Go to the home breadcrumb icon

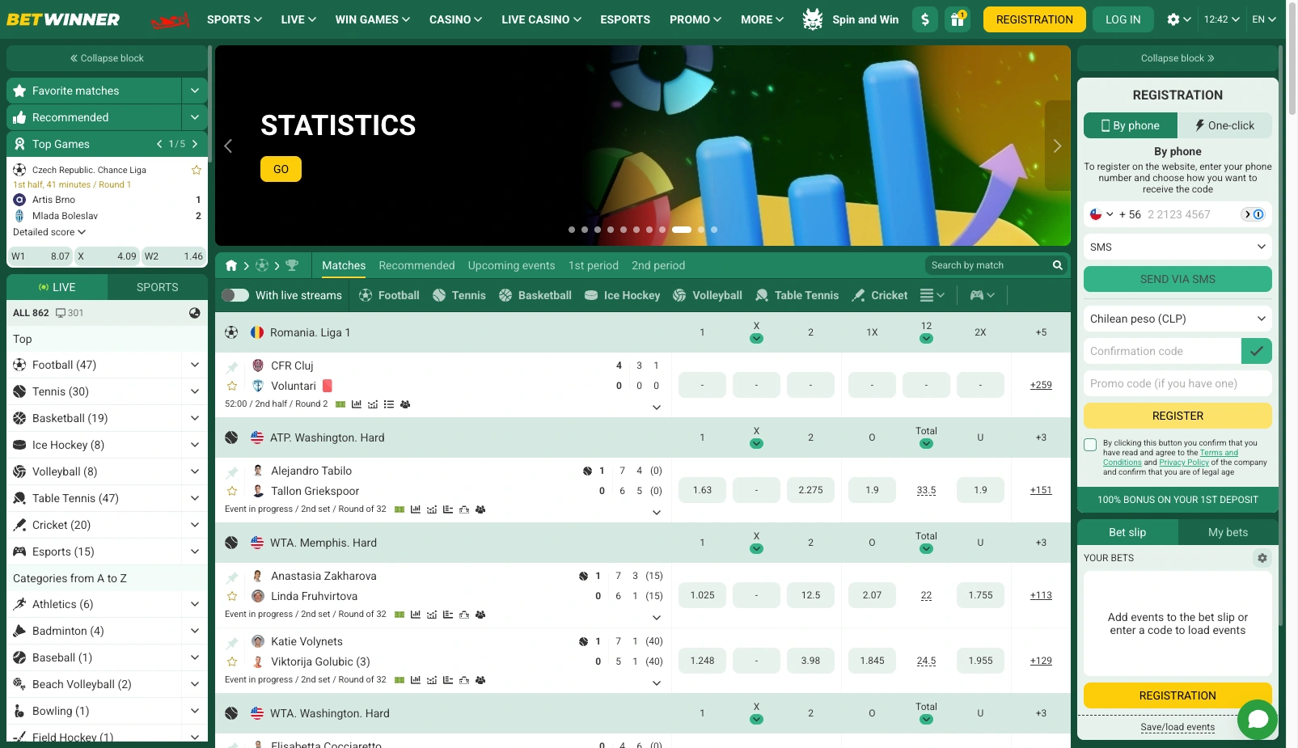(x=231, y=265)
